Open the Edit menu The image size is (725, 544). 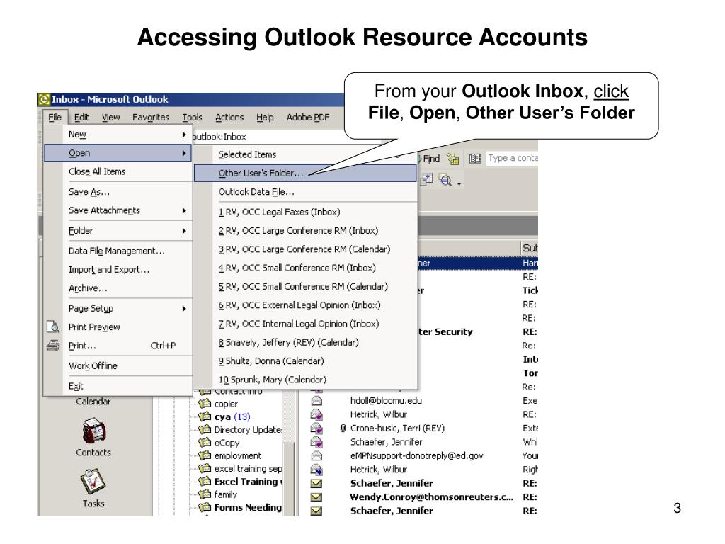(x=81, y=118)
